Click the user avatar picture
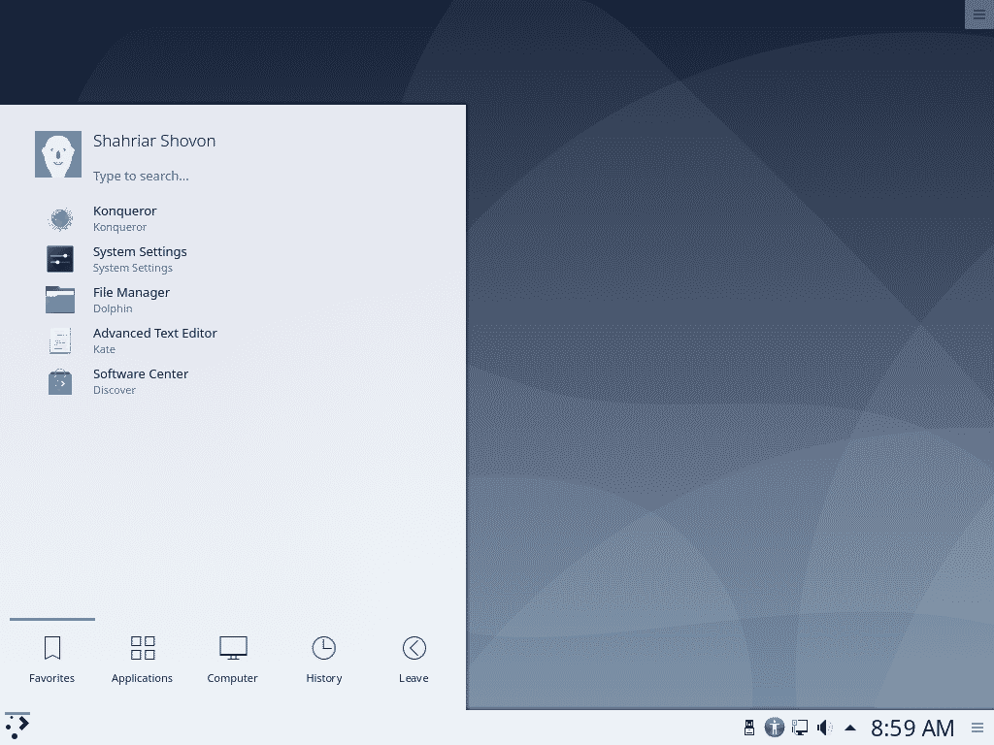Viewport: 994px width, 745px height. pos(58,154)
